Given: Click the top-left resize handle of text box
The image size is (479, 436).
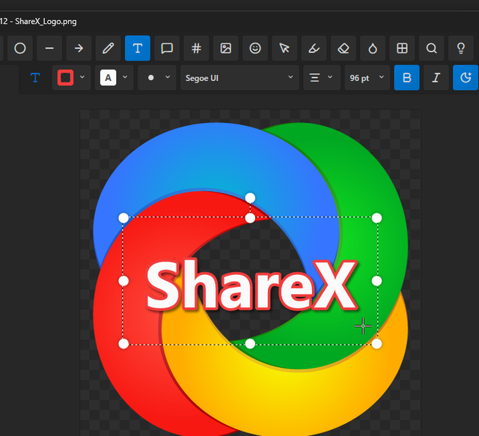Looking at the screenshot, I should 123,218.
